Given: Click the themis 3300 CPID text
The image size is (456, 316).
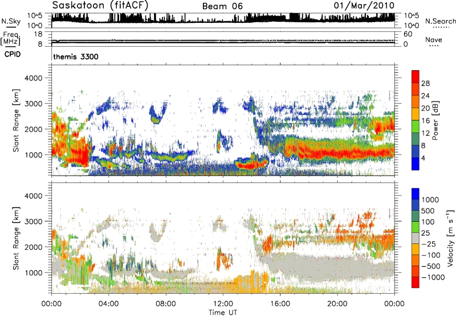Looking at the screenshot, I should pyautogui.click(x=76, y=56).
